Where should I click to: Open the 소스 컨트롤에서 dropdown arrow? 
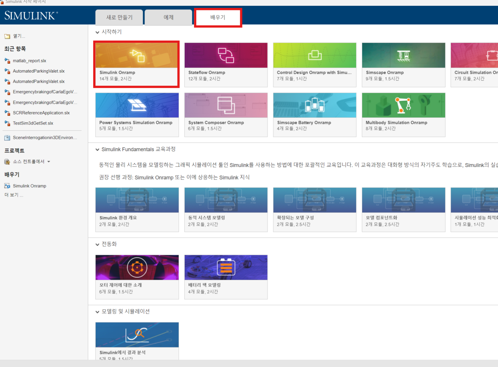point(49,162)
